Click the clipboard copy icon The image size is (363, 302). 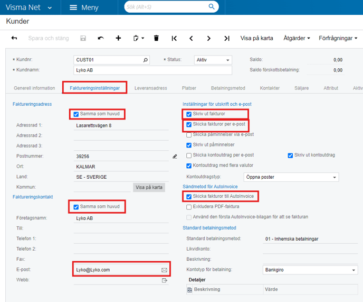pyautogui.click(x=136, y=38)
